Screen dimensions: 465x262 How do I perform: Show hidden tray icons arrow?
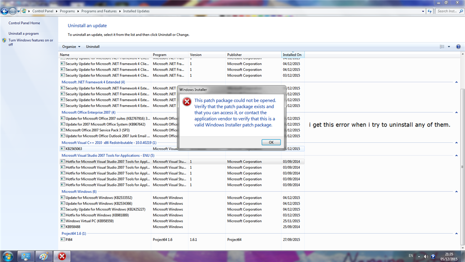tap(419, 257)
